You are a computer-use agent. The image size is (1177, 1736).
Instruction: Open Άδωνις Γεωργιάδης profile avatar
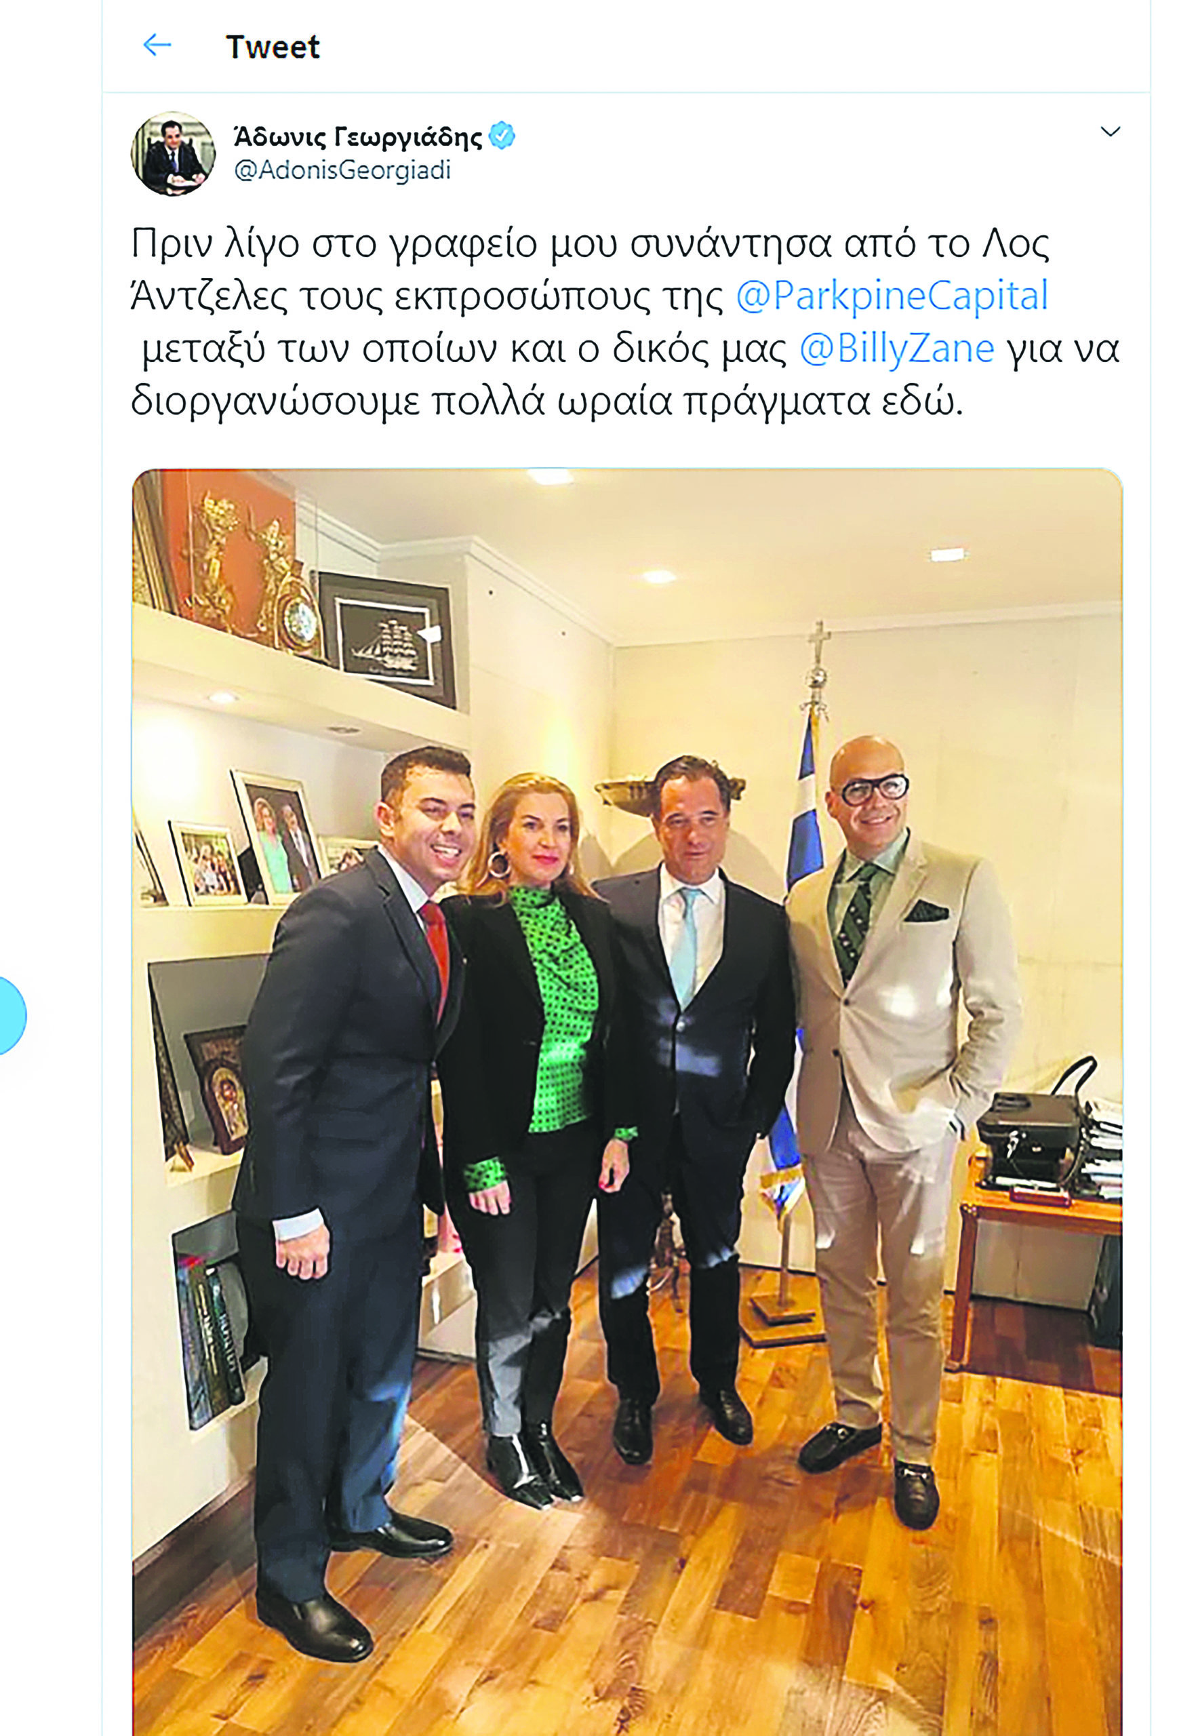pyautogui.click(x=174, y=154)
